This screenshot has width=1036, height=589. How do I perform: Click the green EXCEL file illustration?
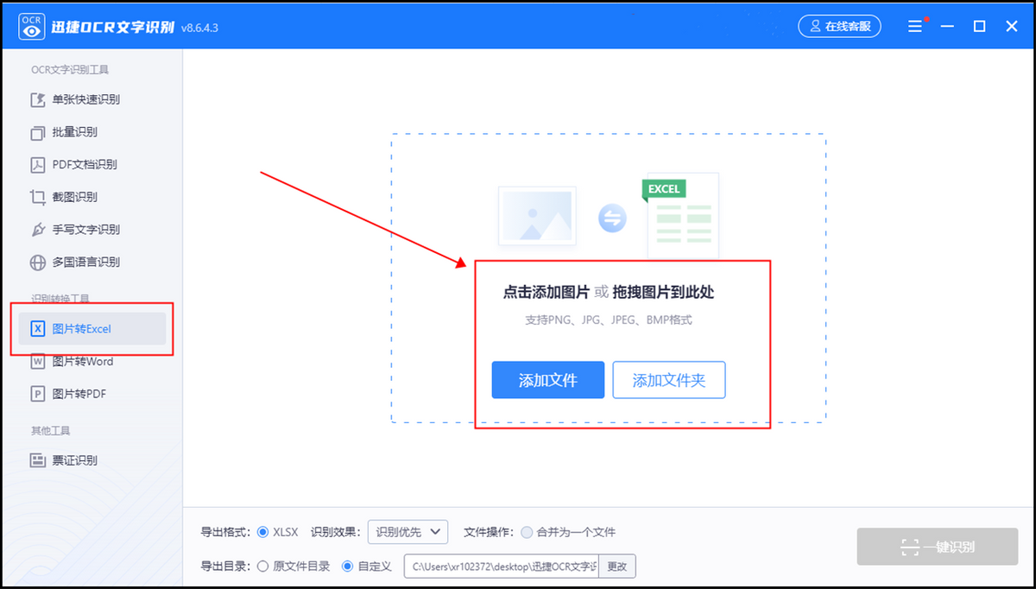click(x=680, y=216)
